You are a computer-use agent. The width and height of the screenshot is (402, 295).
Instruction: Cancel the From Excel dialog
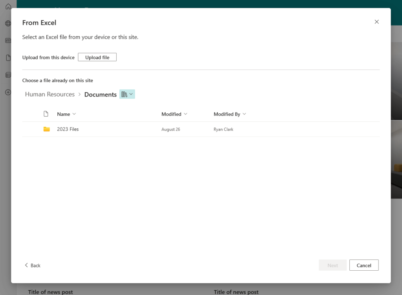pos(364,265)
